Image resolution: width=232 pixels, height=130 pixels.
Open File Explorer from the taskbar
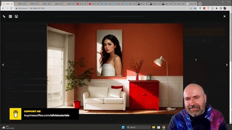pos(154,127)
